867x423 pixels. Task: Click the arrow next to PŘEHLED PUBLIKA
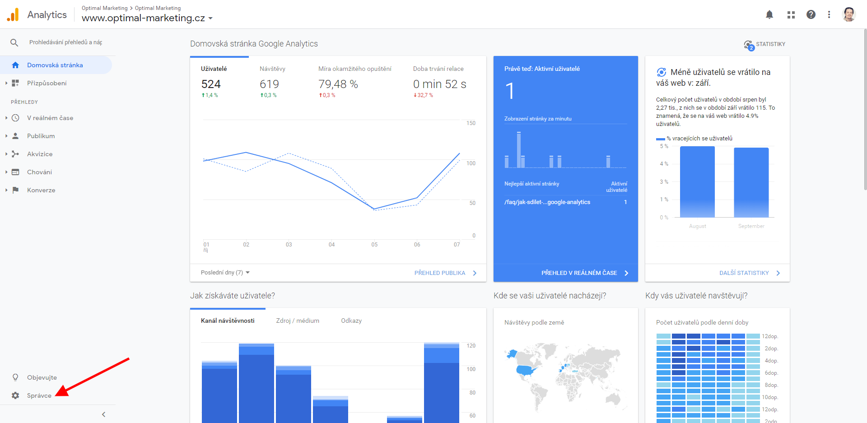475,273
